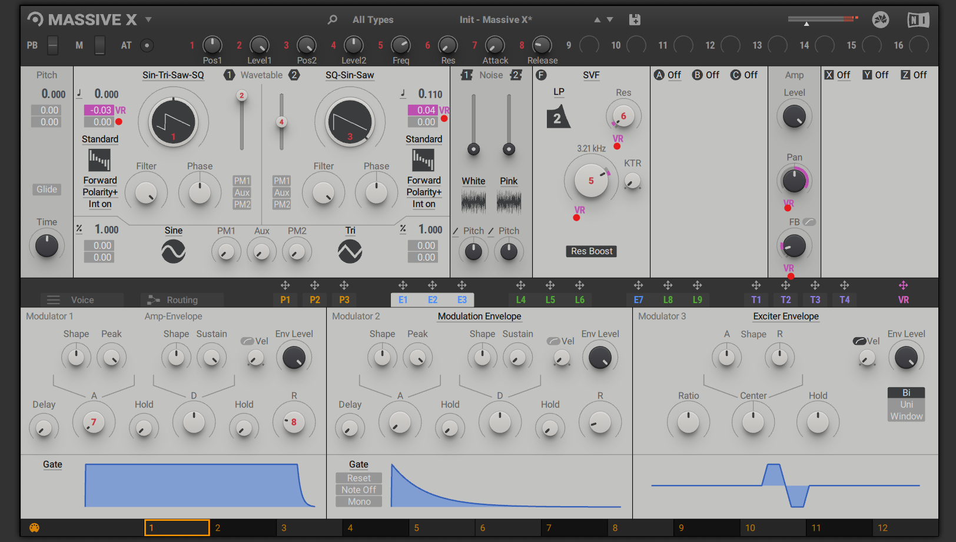Click oscillator 1 Standard mode icon
The height and width of the screenshot is (542, 956).
click(99, 159)
